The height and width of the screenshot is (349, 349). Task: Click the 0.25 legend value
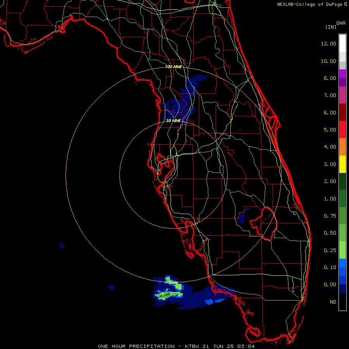330,251
